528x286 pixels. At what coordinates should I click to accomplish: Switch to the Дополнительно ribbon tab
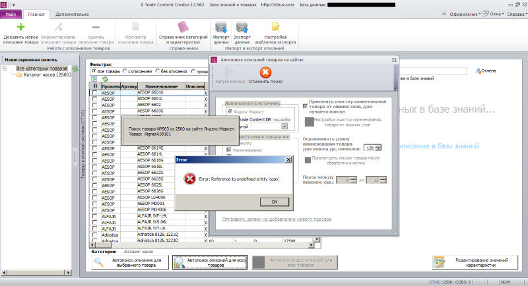[x=72, y=14]
